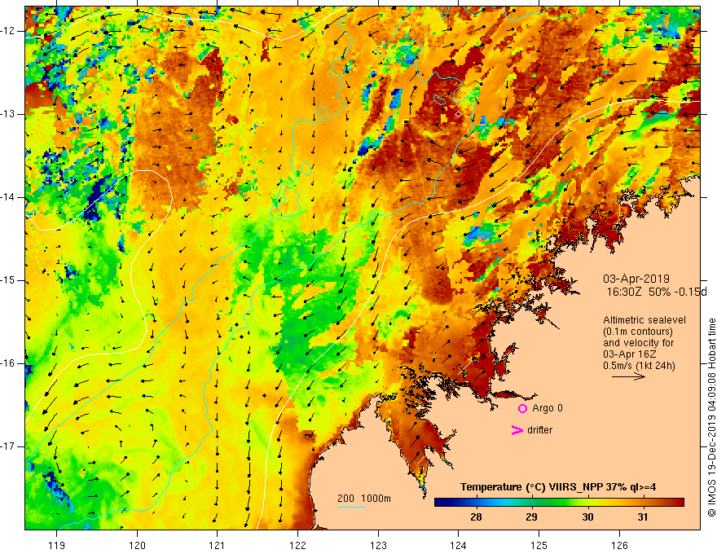Click the text 16:30Z 50% -0.15d
This screenshot has height=554, width=717.
point(657,292)
